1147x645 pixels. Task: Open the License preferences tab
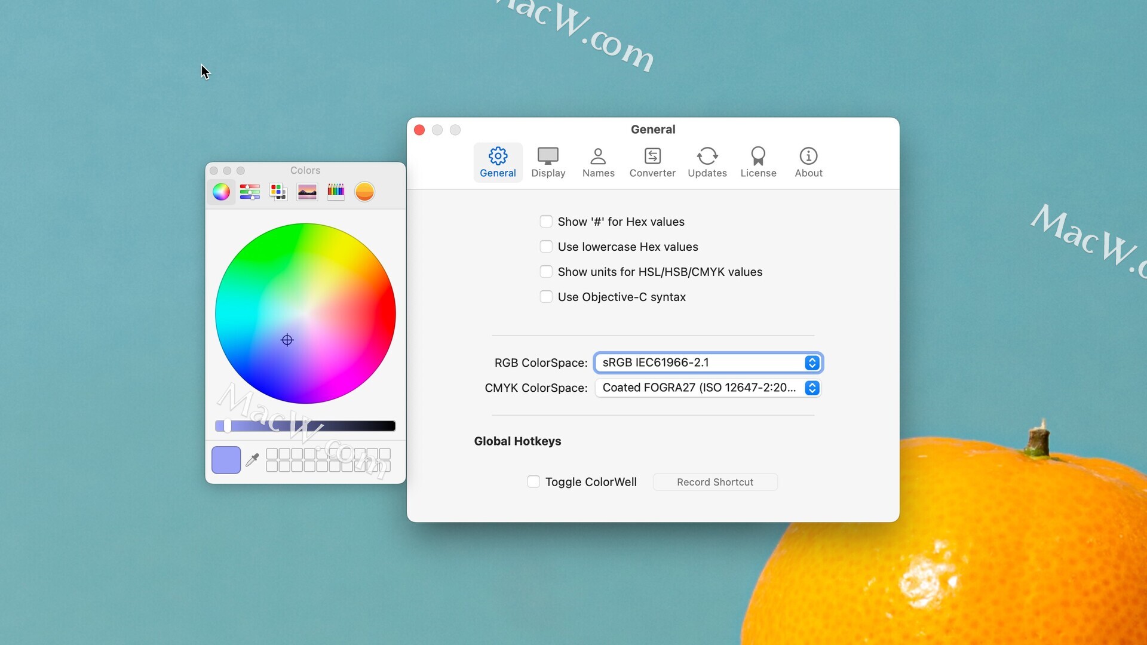[x=758, y=162]
